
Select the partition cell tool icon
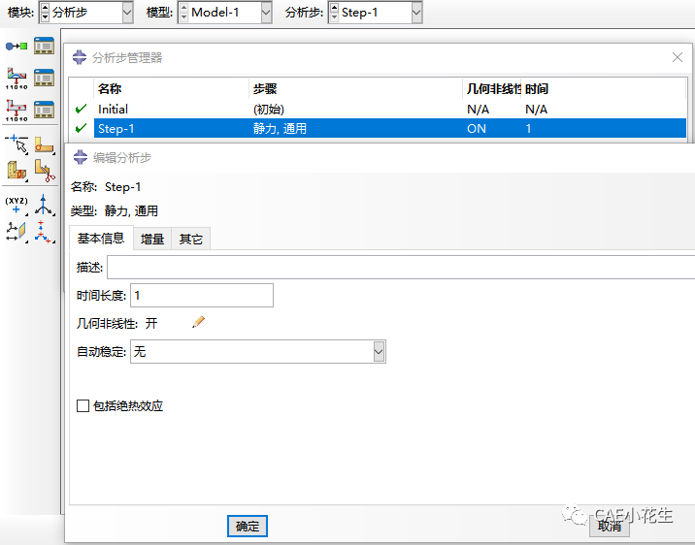17,171
